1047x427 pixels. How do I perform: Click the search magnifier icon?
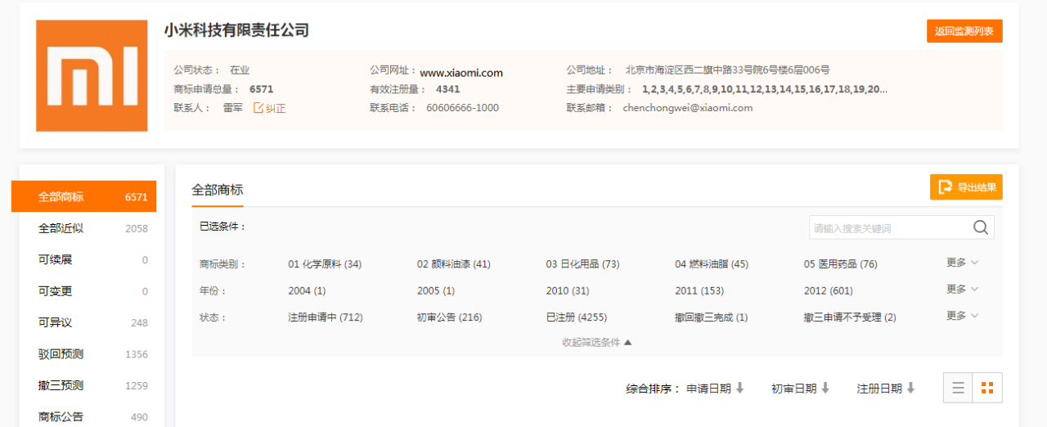tap(981, 227)
